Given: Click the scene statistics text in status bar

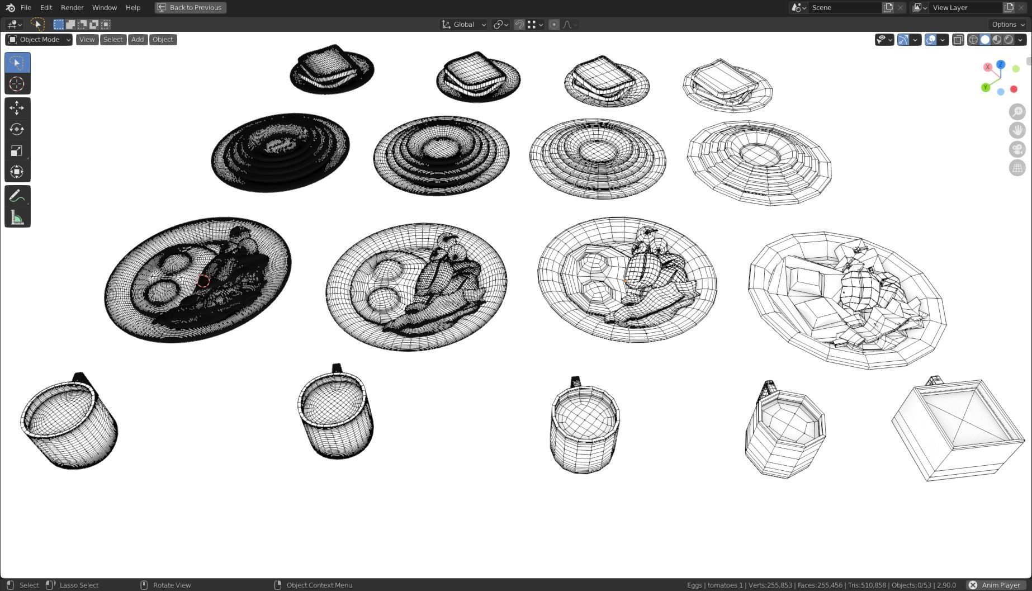Looking at the screenshot, I should click(x=821, y=585).
